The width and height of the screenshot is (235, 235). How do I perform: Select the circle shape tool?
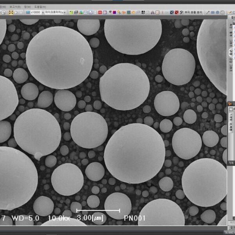pos(218,13)
